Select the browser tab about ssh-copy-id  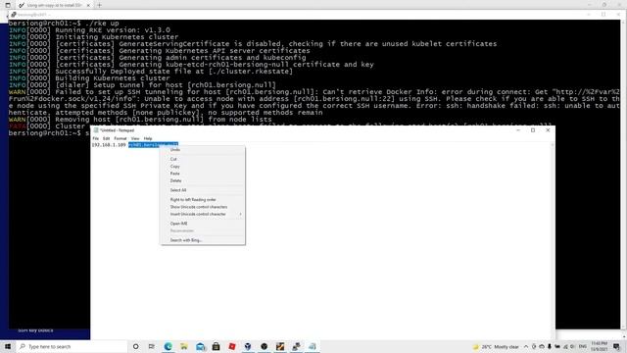(x=54, y=5)
